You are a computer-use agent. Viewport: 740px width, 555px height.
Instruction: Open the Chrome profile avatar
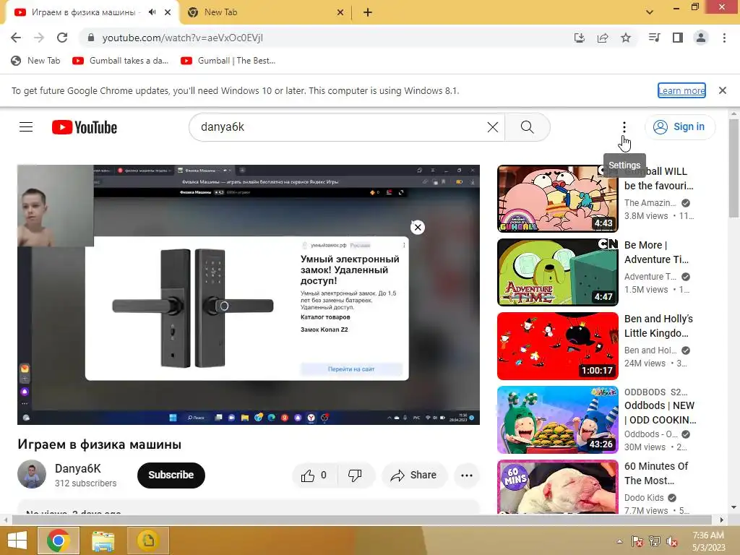701,38
